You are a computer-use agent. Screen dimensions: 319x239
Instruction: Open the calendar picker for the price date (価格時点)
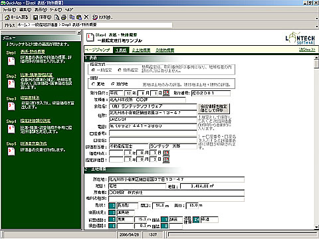[166, 153]
